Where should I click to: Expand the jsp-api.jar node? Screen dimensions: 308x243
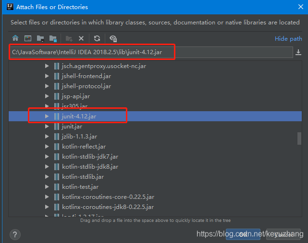(47, 96)
